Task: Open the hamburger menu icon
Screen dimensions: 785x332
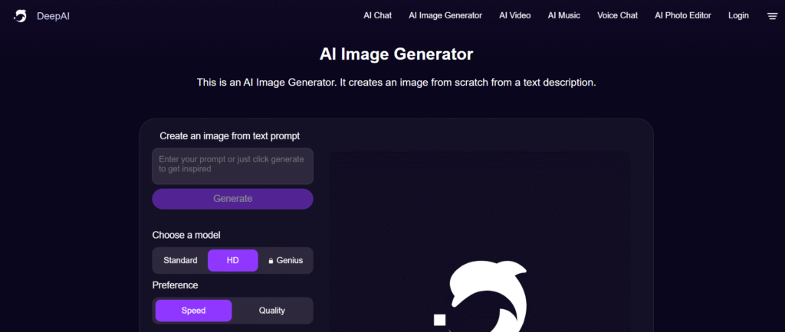Action: [x=772, y=16]
